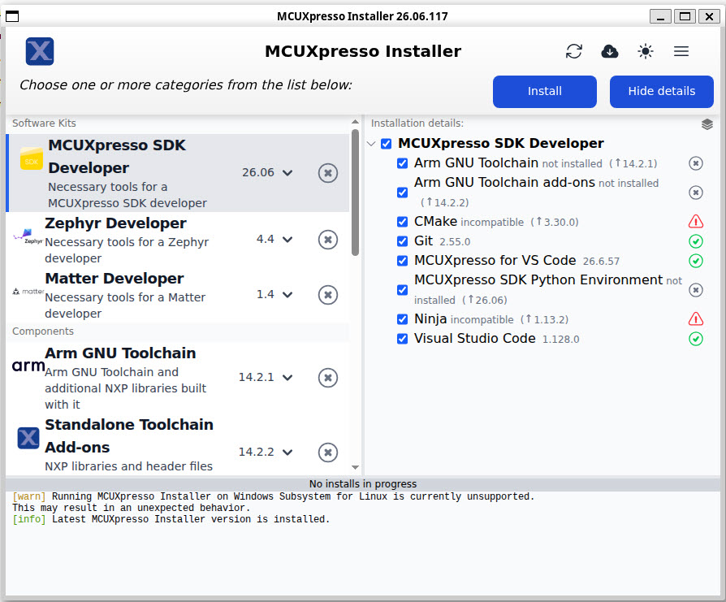Screen dimensions: 726x602
Task: Click status icon of MCUXpresso SDK Python Environment
Action: (x=695, y=290)
